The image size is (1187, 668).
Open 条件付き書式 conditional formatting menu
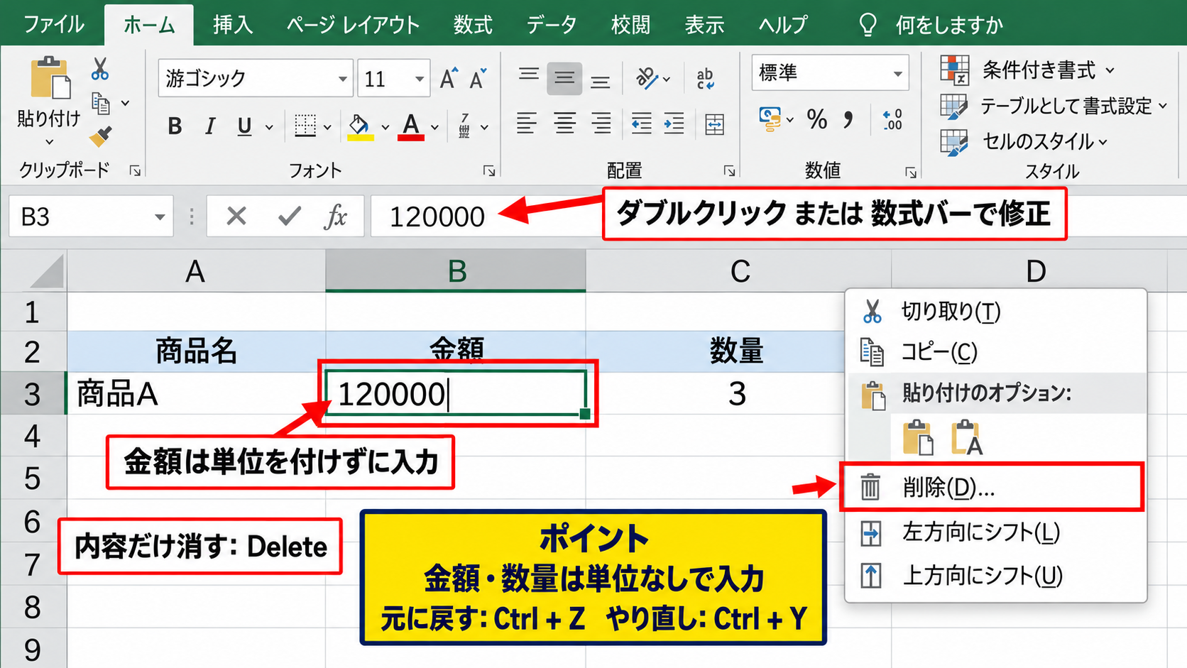[1027, 70]
